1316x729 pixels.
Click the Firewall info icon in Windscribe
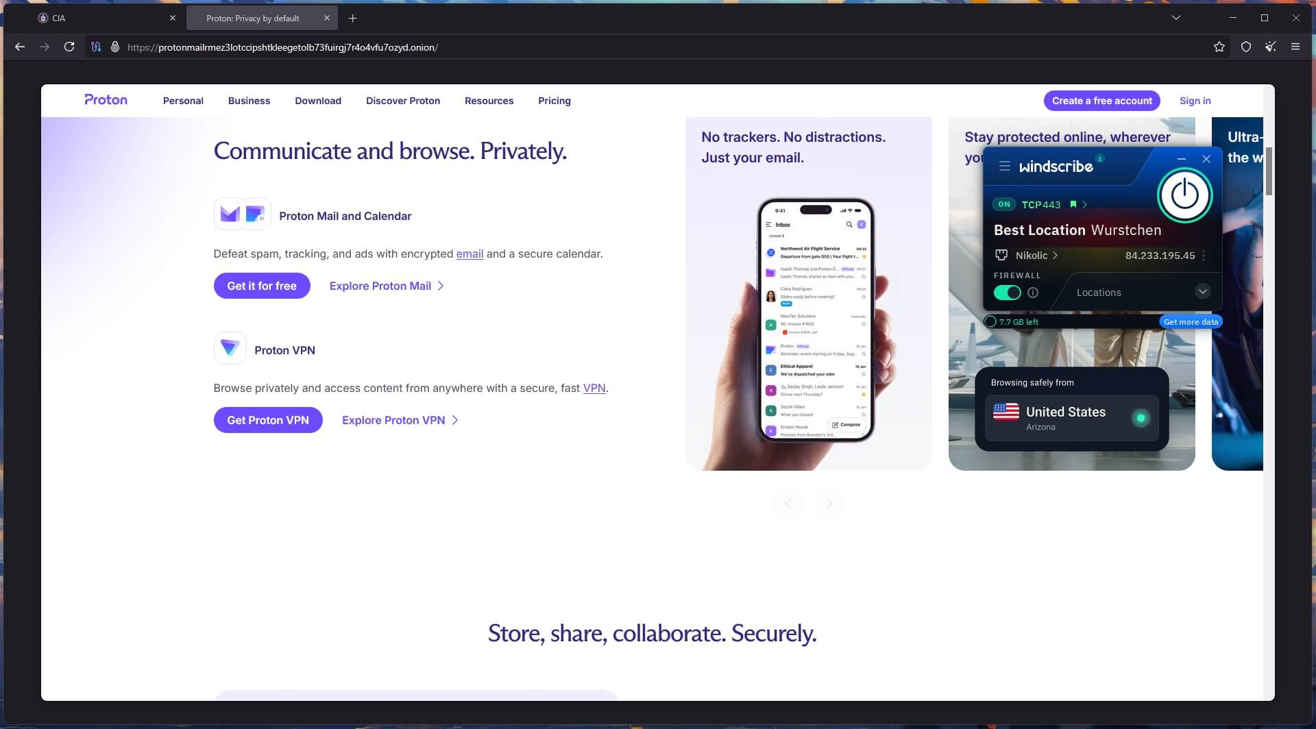(1033, 293)
